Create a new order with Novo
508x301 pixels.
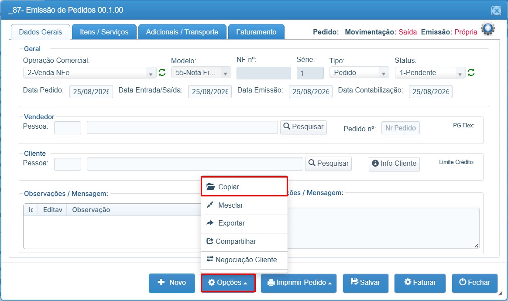(172, 283)
